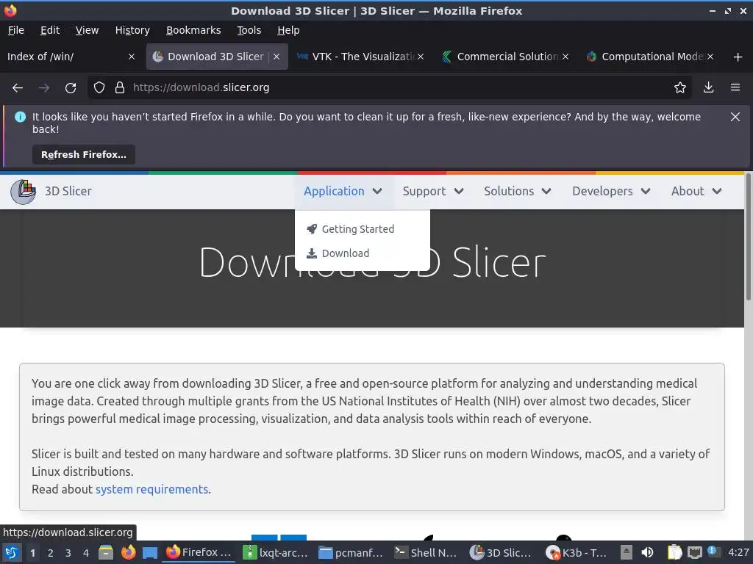Image resolution: width=753 pixels, height=564 pixels.
Task: Expand the Support dropdown menu
Action: pyautogui.click(x=432, y=192)
